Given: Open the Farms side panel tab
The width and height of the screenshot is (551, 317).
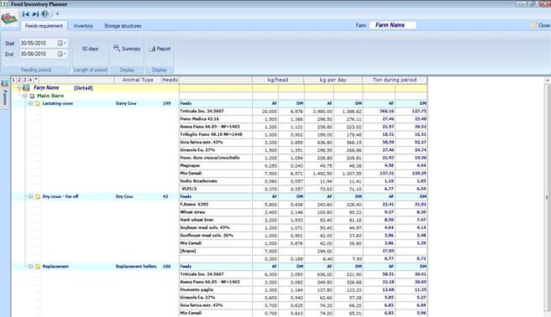Looking at the screenshot, I should click(5, 92).
